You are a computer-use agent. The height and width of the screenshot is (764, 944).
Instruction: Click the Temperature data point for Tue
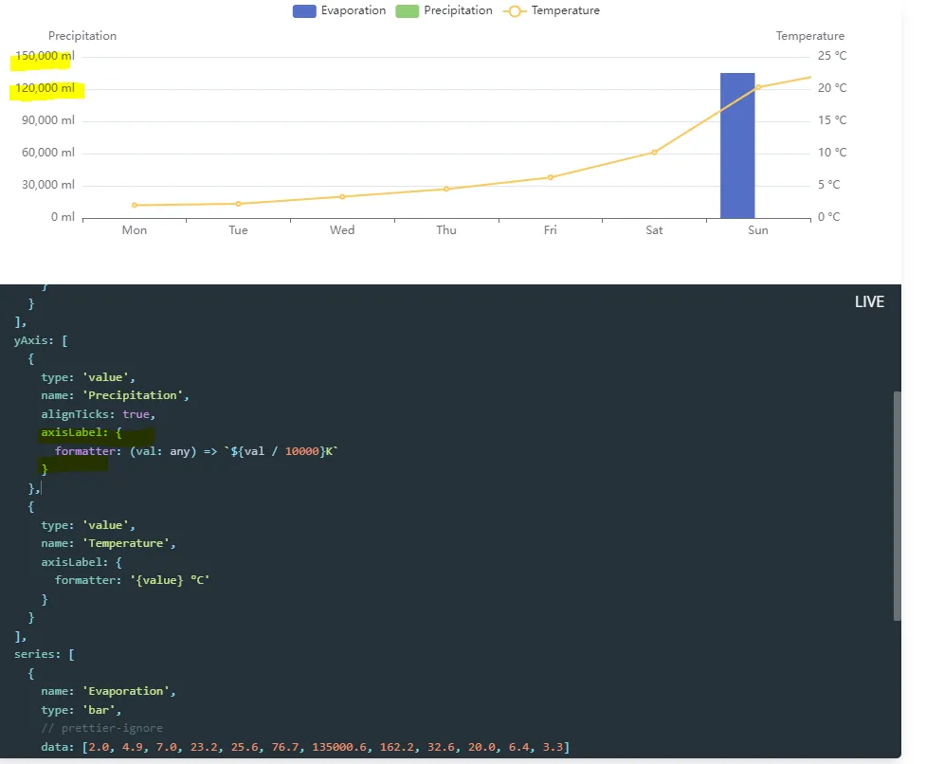239,204
